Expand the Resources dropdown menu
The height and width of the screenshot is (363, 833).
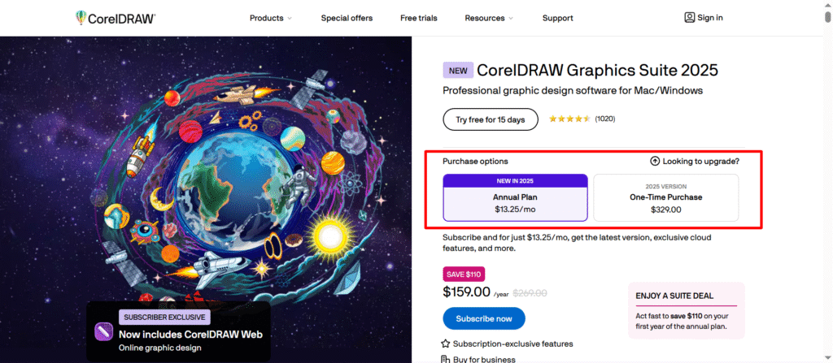point(489,18)
